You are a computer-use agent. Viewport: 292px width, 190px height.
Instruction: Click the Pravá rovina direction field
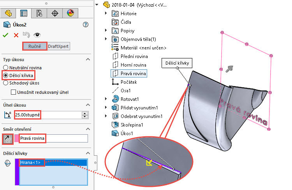[53, 138]
